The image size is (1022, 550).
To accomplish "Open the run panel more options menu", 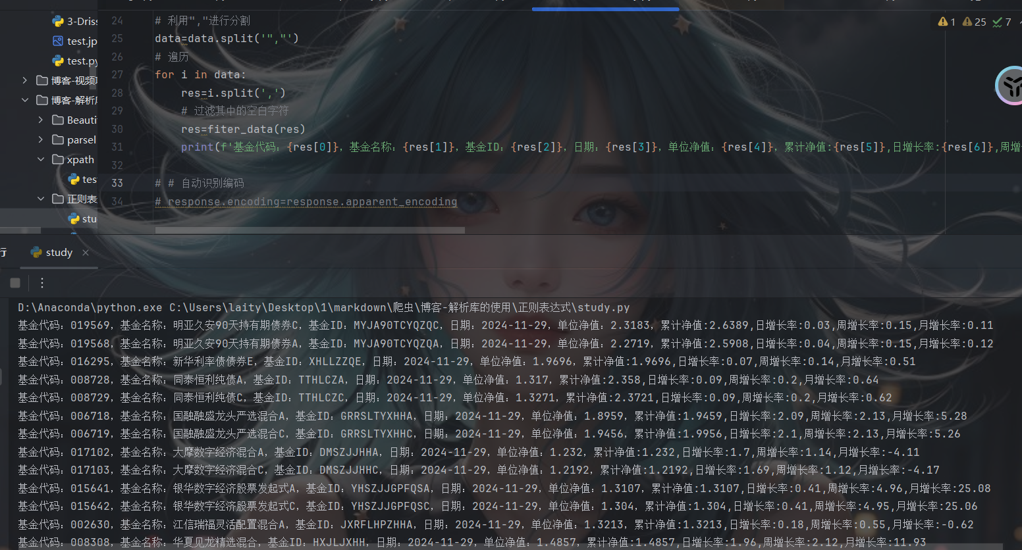I will pos(42,283).
